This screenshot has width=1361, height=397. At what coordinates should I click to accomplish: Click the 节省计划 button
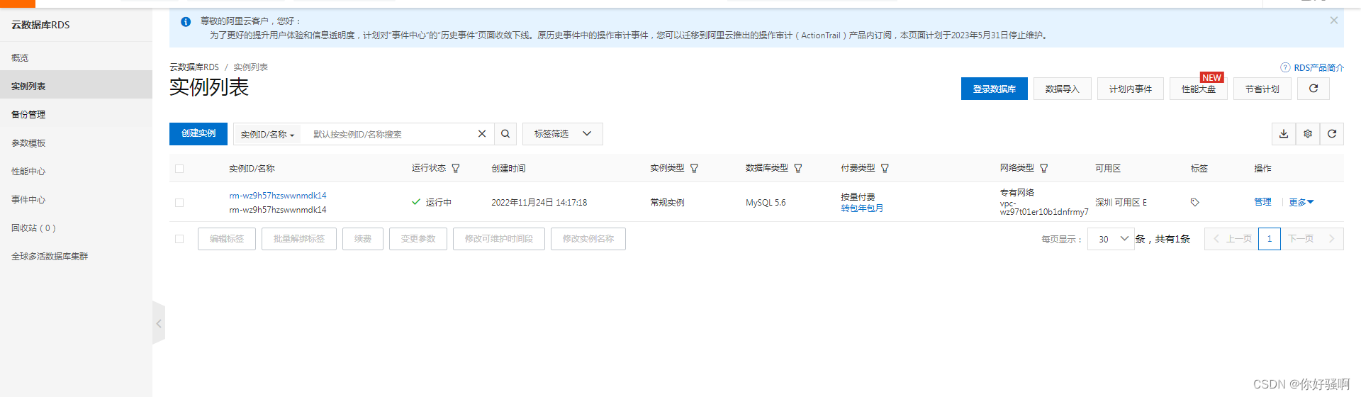pos(1262,89)
